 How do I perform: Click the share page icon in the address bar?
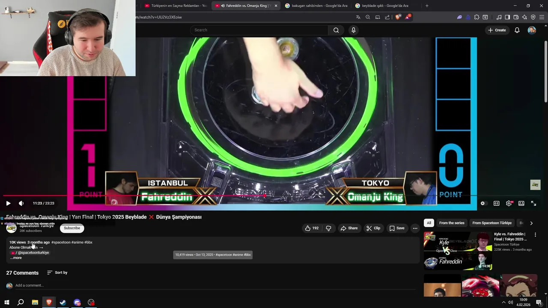coord(387,17)
